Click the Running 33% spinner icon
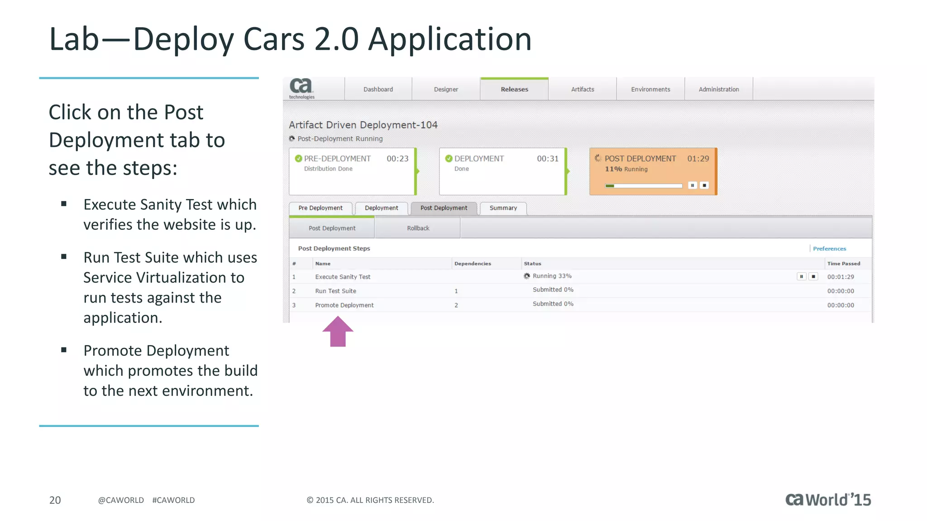The width and height of the screenshot is (927, 521). click(x=527, y=276)
